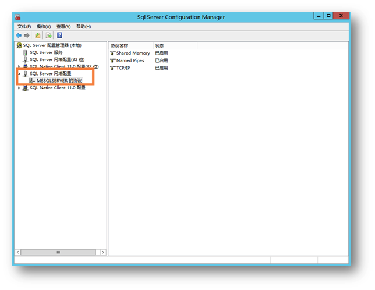Select the Shared Memory protocol row
Image resolution: width=375 pixels, height=290 pixels.
click(x=133, y=53)
